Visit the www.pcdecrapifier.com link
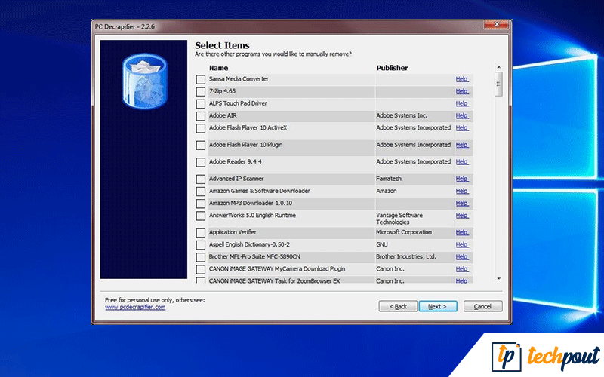The width and height of the screenshot is (604, 377). click(135, 307)
